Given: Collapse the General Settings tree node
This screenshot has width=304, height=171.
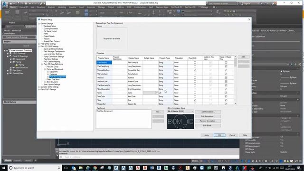Looking at the screenshot, I should point(39,24).
